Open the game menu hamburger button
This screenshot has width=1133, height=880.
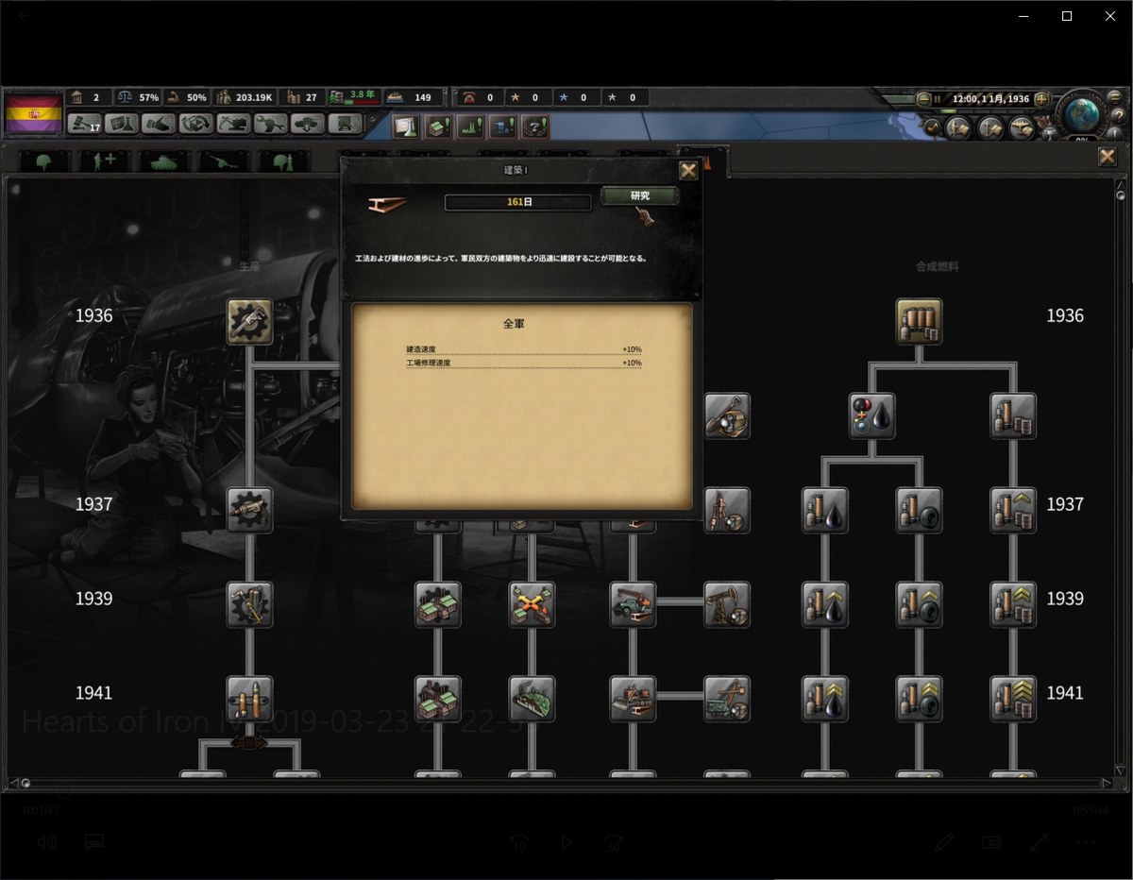(x=1115, y=97)
